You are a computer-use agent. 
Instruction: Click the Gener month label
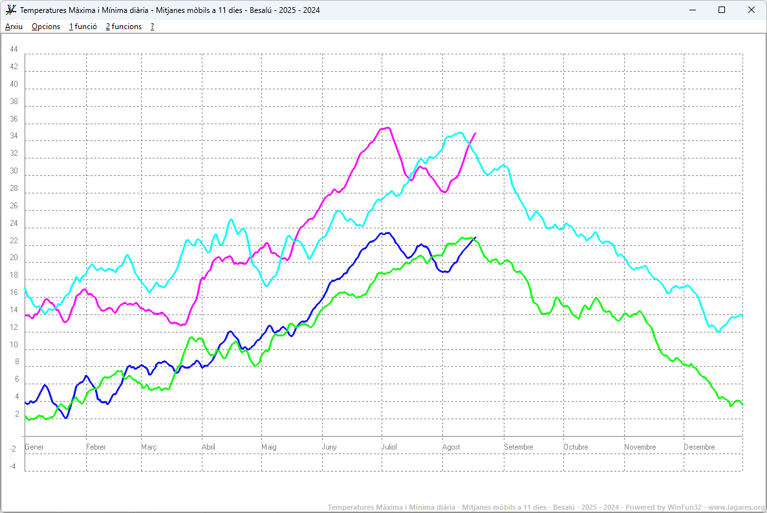(x=34, y=447)
